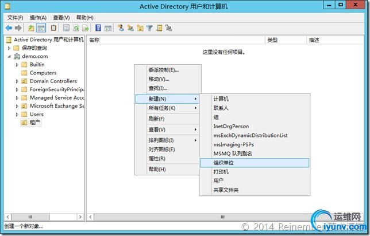This screenshot has height=236, width=370.
Task: Click the gray Forward arrow in toolbar
Action: pyautogui.click(x=18, y=28)
